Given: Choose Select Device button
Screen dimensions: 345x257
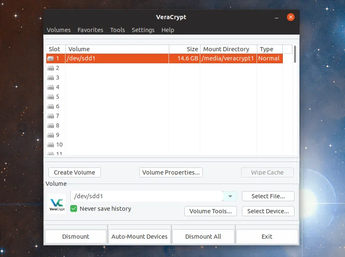Looking at the screenshot, I should (x=268, y=211).
